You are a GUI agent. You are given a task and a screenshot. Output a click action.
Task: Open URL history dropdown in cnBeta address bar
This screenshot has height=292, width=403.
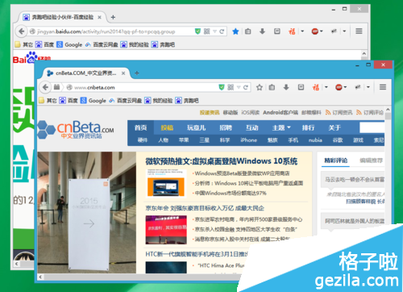(x=239, y=87)
